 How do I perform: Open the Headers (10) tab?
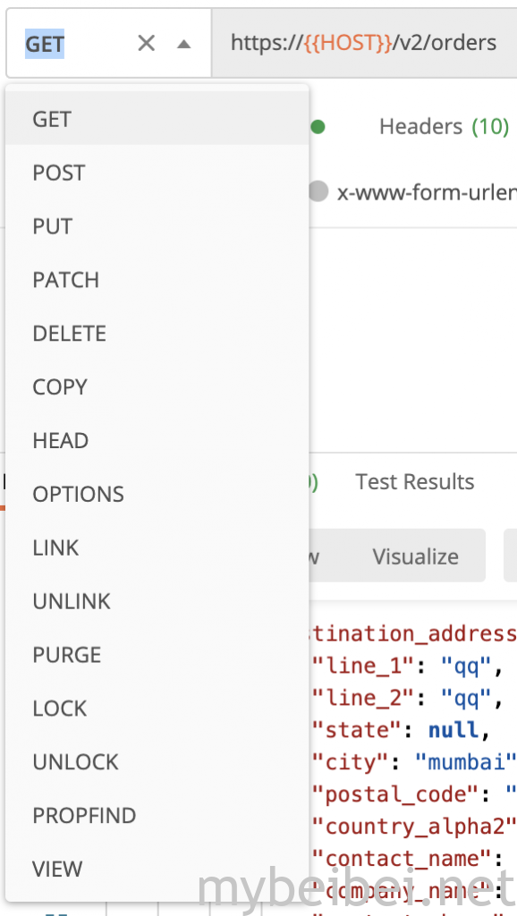pyautogui.click(x=444, y=126)
